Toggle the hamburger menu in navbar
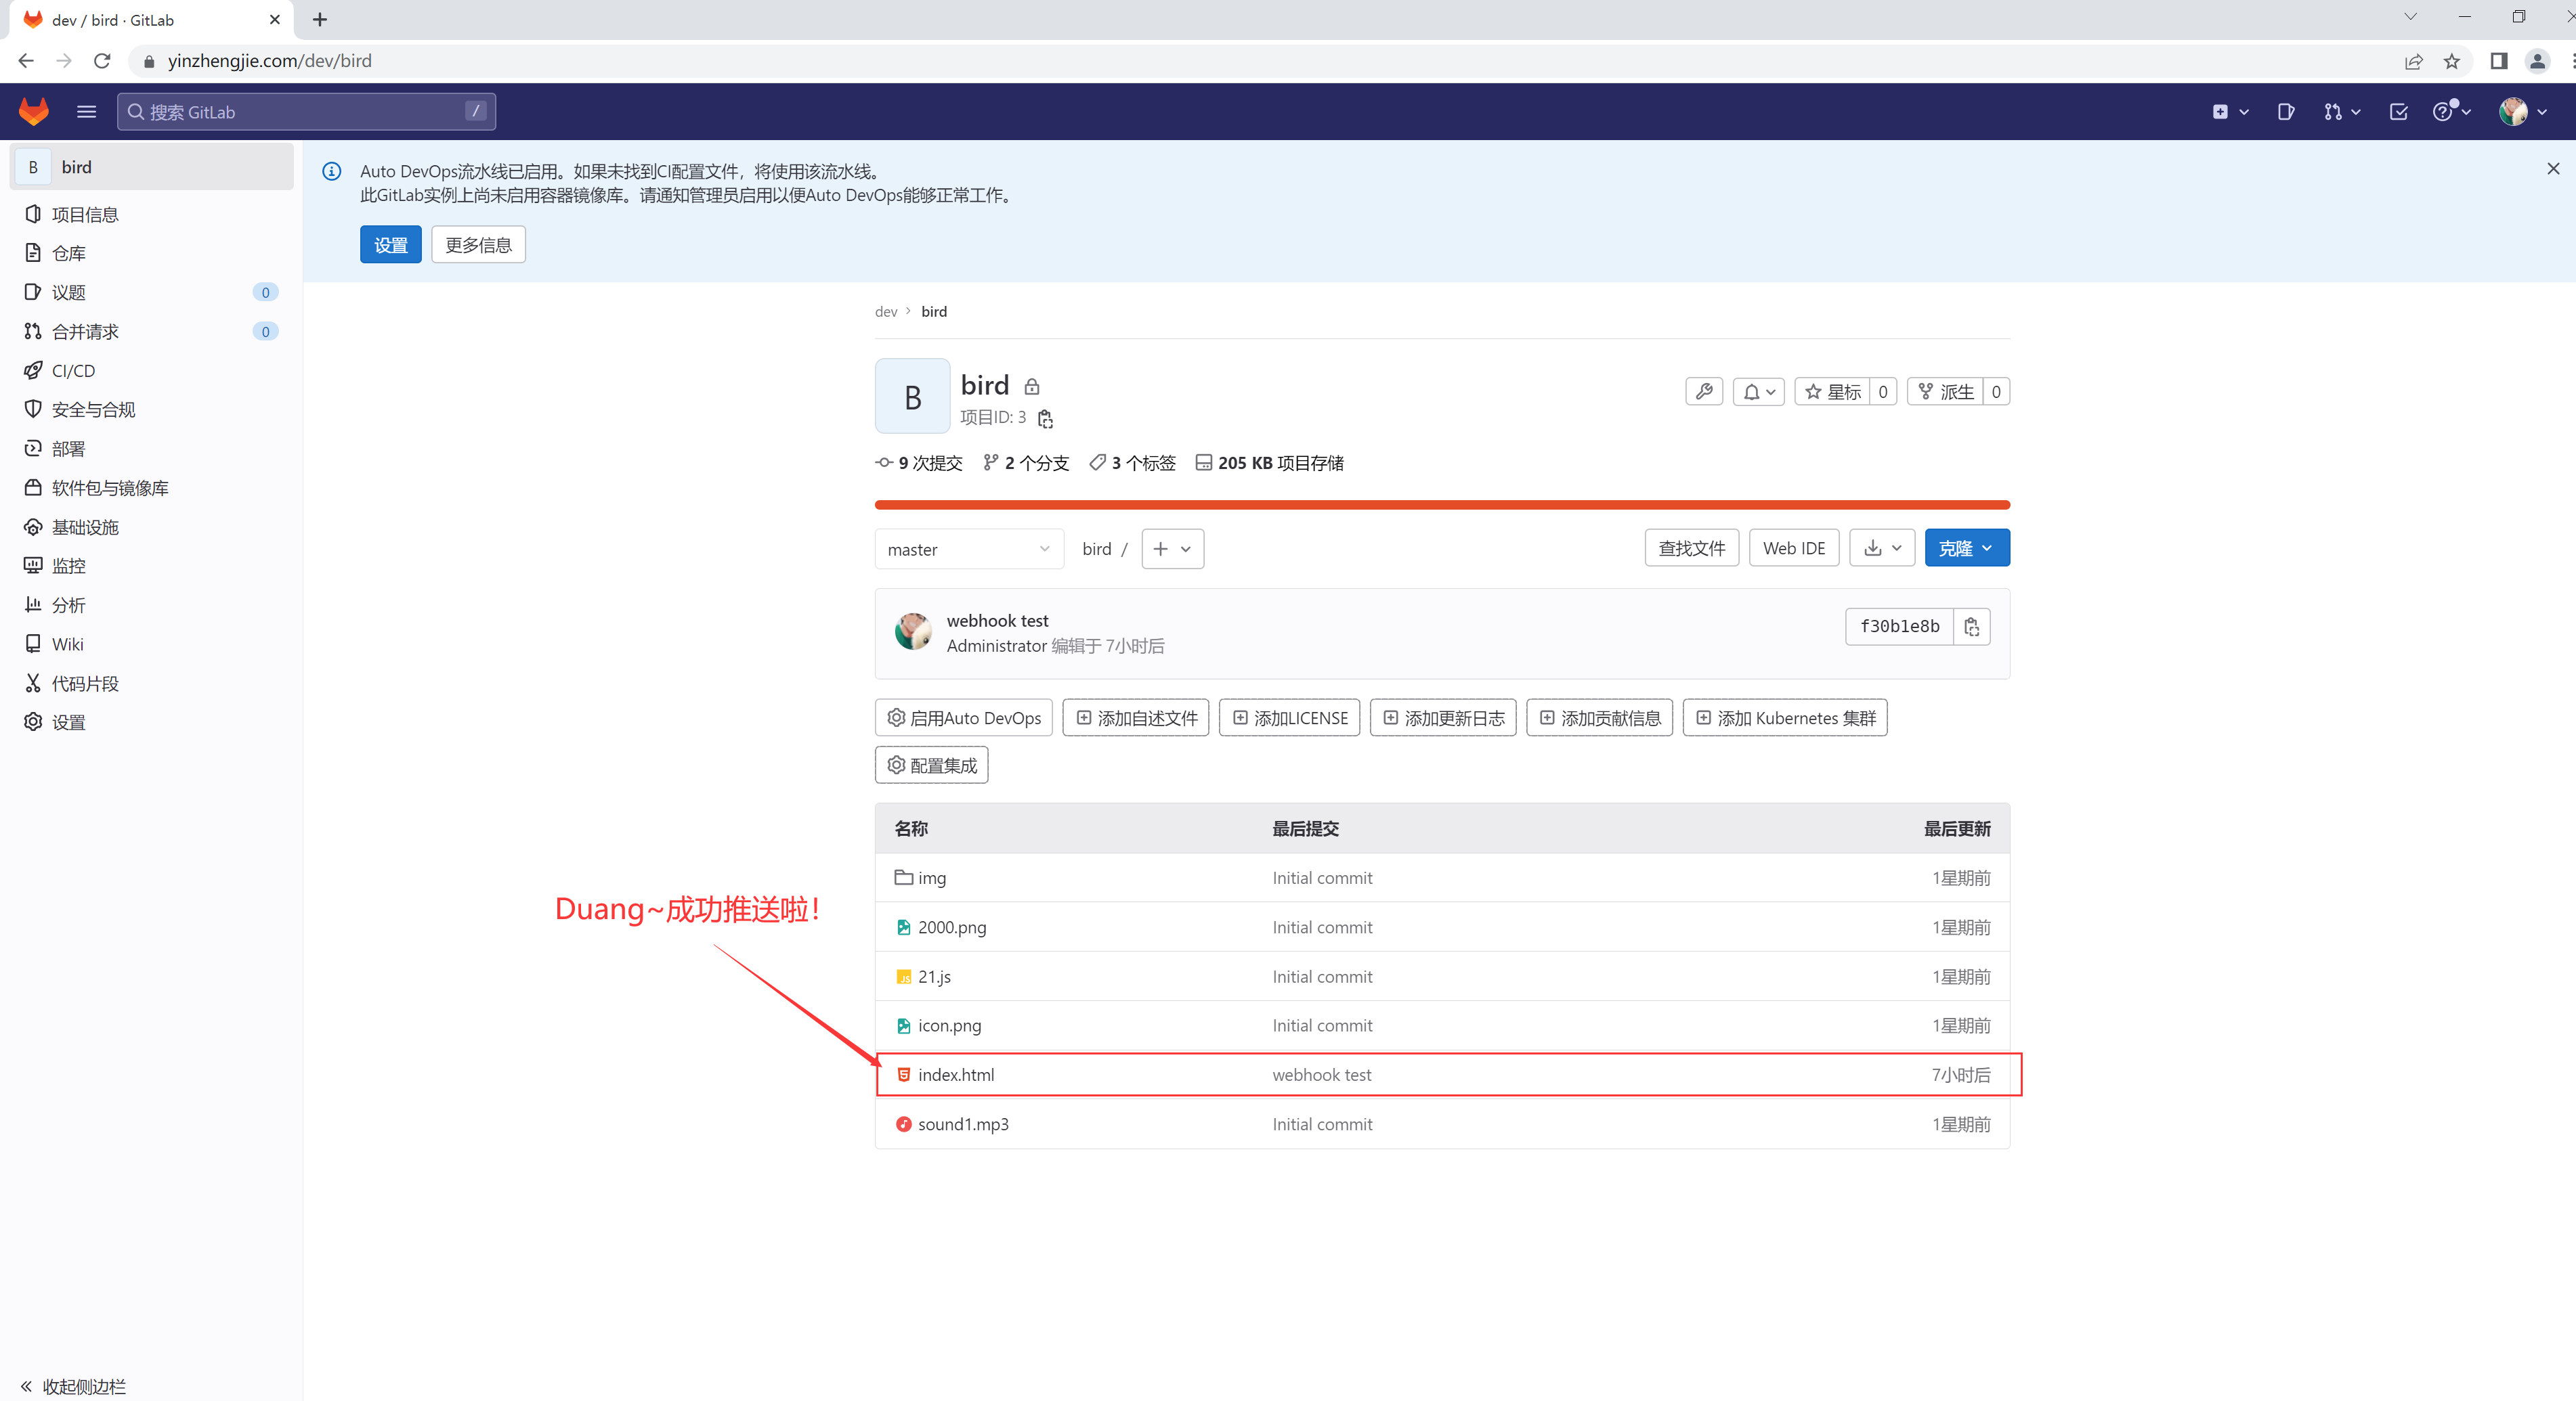This screenshot has height=1401, width=2576. (86, 112)
